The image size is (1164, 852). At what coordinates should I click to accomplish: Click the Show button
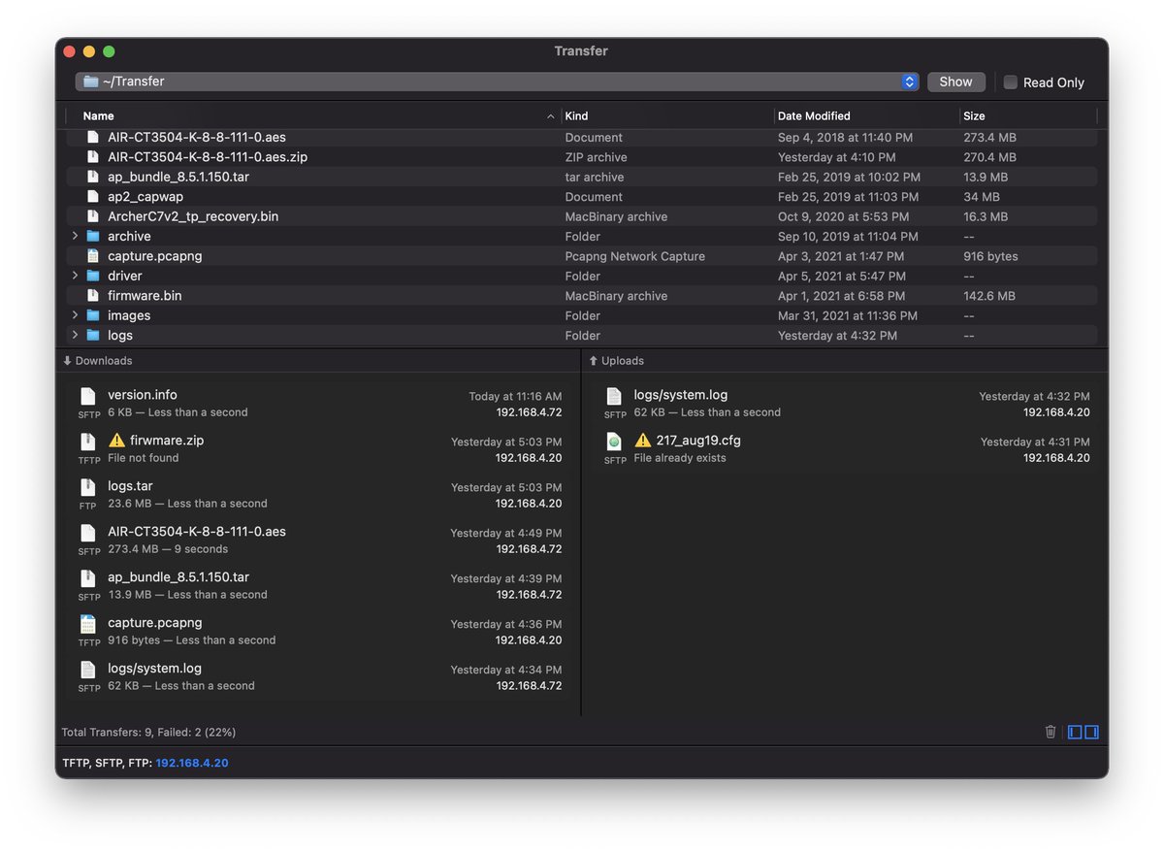click(x=955, y=82)
